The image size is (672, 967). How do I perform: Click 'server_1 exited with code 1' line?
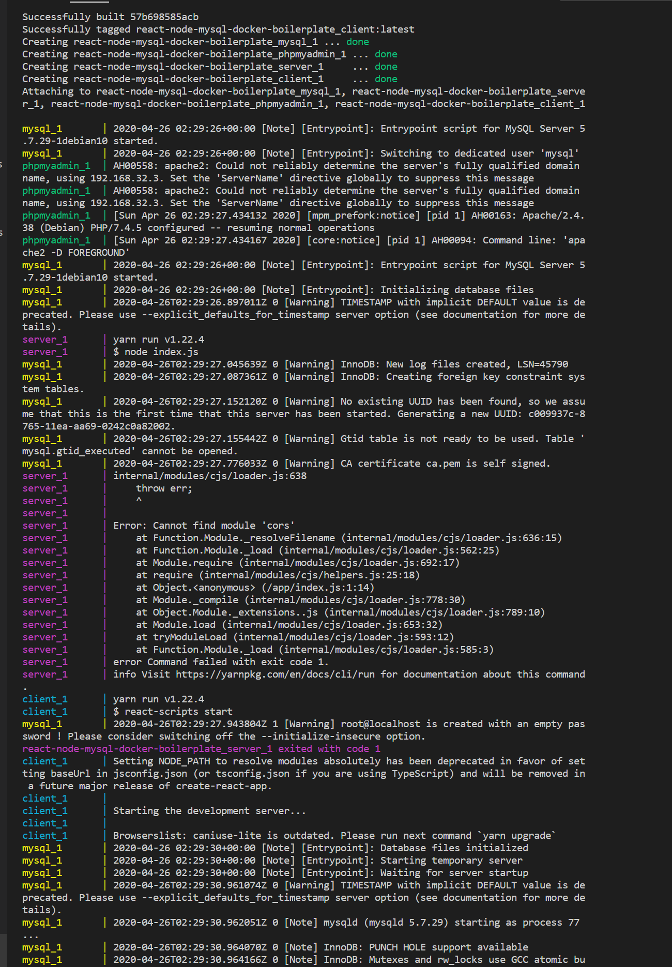pos(201,749)
